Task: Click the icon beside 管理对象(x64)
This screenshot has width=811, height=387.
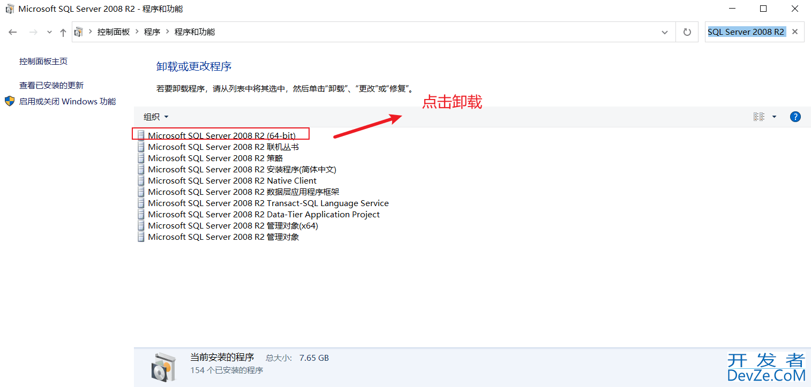Action: click(x=141, y=225)
